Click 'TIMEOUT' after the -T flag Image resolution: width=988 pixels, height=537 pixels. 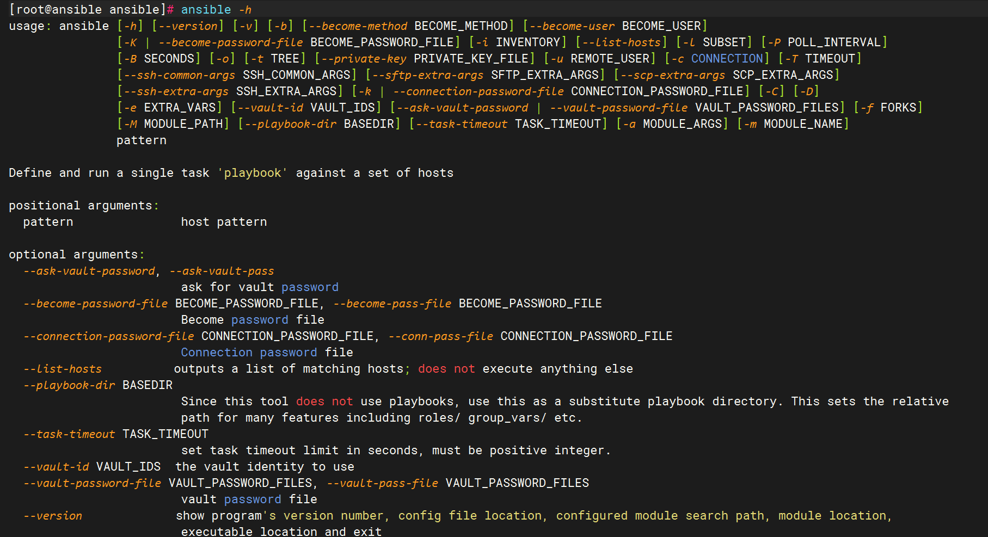click(830, 59)
